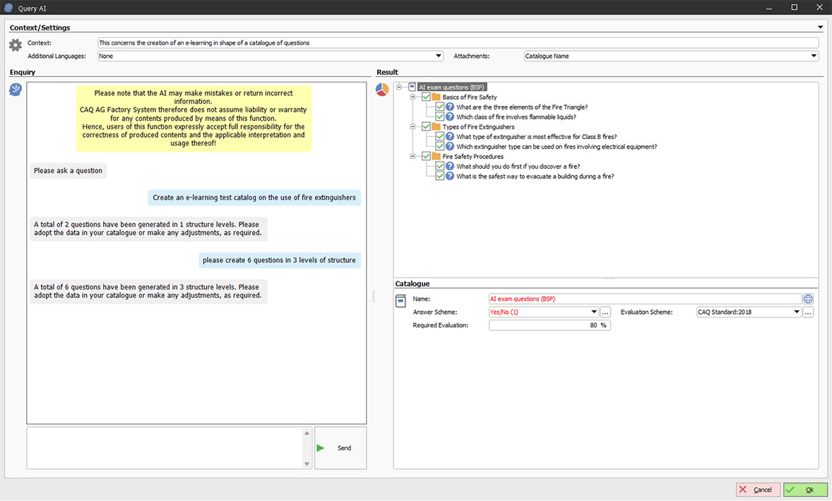Toggle checkbox for flammable liquids question
Viewport: 832px width, 501px height.
coord(440,117)
